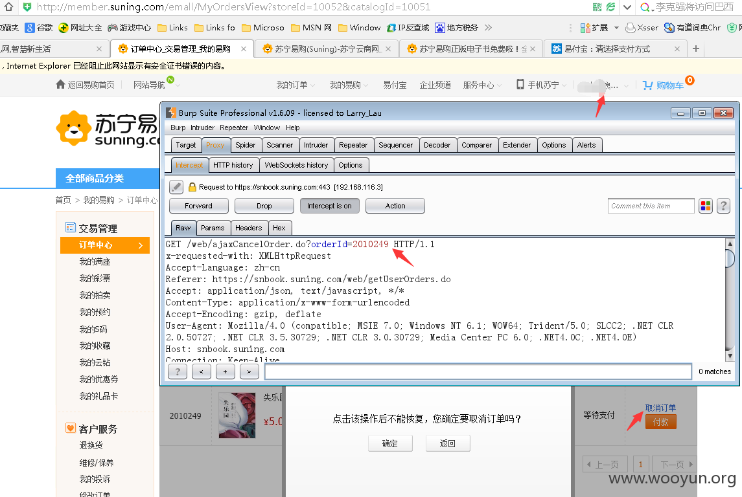This screenshot has height=497, width=742.
Task: Switch to the Target tab
Action: (x=185, y=145)
